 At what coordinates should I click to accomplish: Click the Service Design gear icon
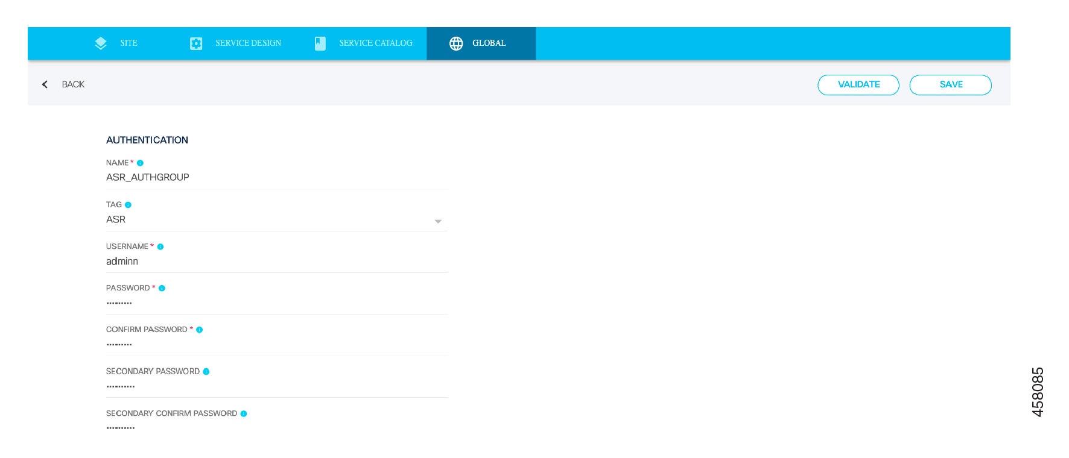click(196, 43)
